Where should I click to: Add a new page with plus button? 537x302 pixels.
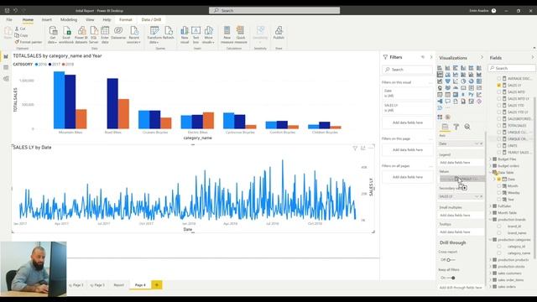click(x=157, y=285)
